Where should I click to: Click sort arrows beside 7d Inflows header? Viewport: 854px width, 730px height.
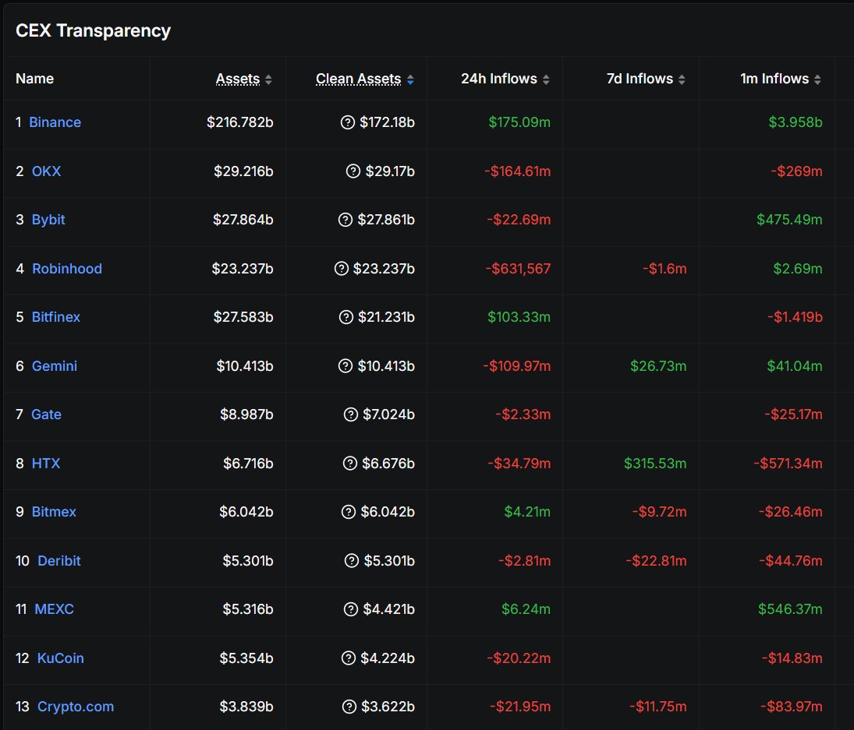(x=682, y=79)
